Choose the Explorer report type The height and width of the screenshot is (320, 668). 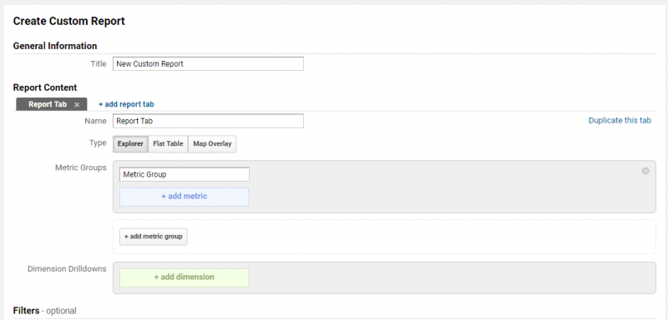point(130,143)
